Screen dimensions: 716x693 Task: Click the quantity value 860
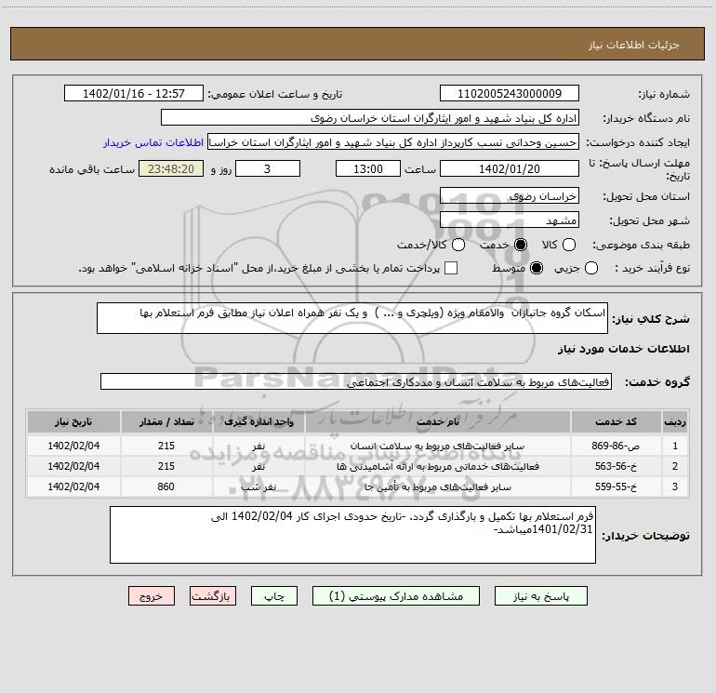(x=166, y=487)
